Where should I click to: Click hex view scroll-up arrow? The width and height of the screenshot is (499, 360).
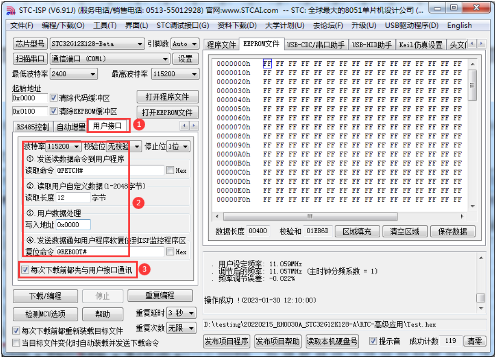click(x=473, y=64)
